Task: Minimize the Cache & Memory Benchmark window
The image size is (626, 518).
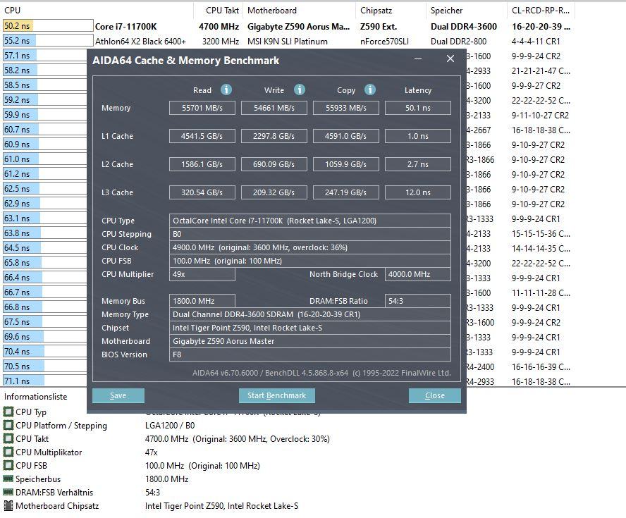Action: [x=418, y=59]
